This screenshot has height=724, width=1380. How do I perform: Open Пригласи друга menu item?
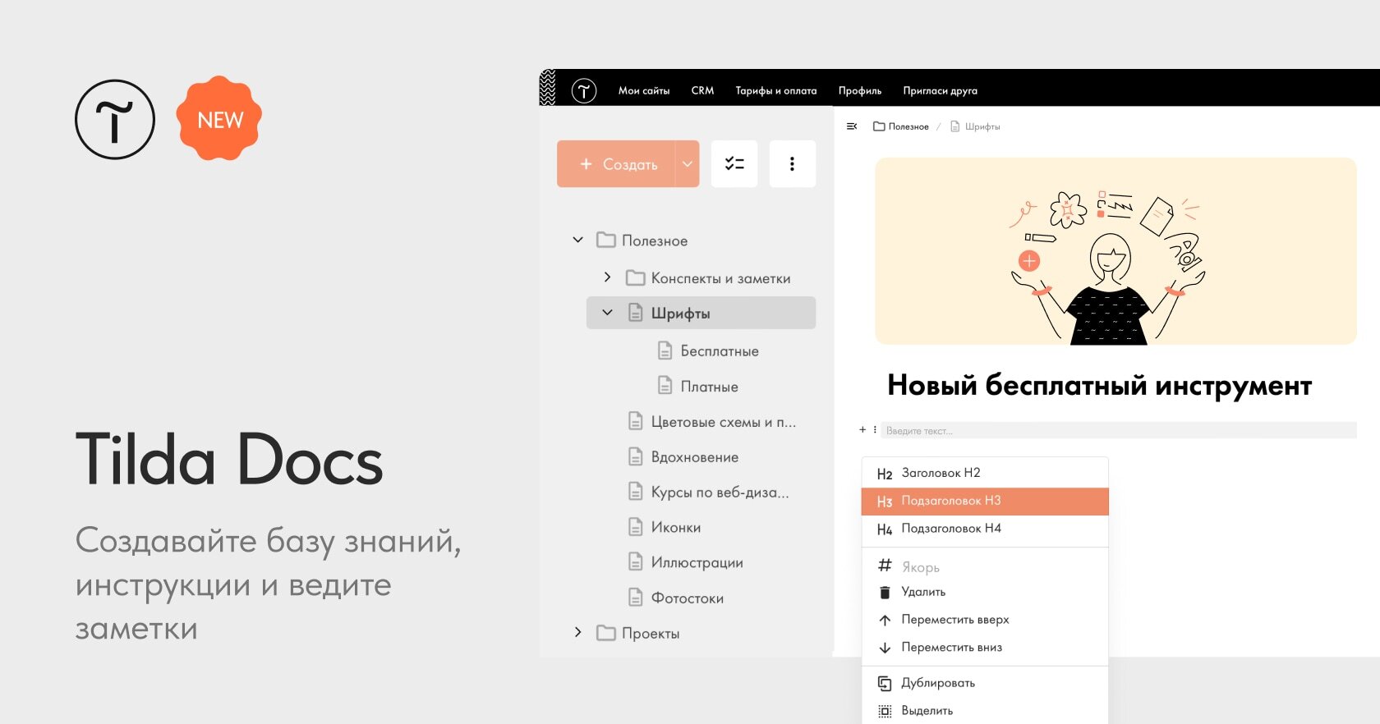tap(940, 91)
